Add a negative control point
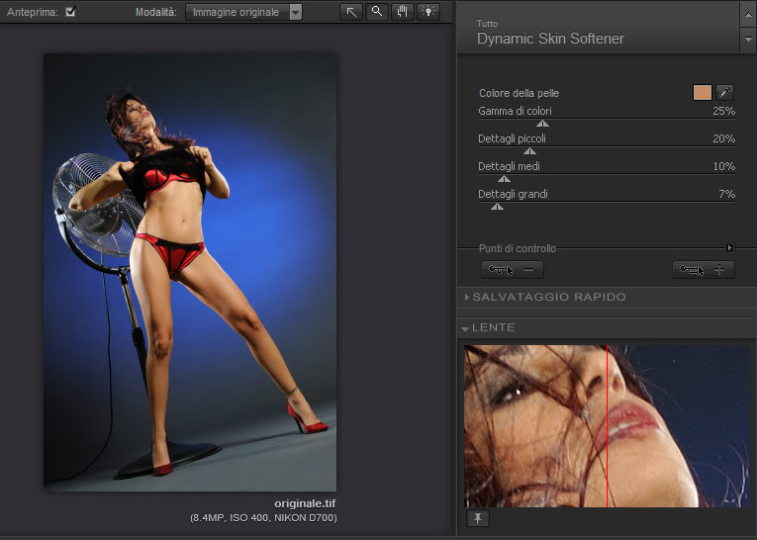The height and width of the screenshot is (540, 757). coord(513,270)
